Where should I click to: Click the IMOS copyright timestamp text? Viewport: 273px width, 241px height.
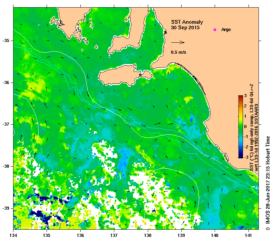tap(268, 184)
